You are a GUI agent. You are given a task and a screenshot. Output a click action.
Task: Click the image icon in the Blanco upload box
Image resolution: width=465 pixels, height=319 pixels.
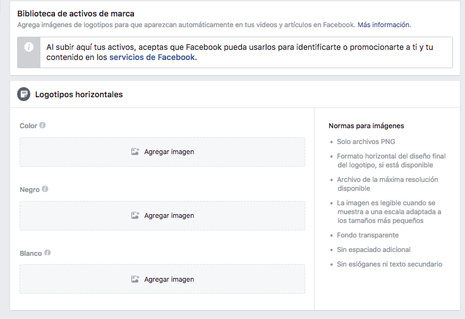[135, 279]
